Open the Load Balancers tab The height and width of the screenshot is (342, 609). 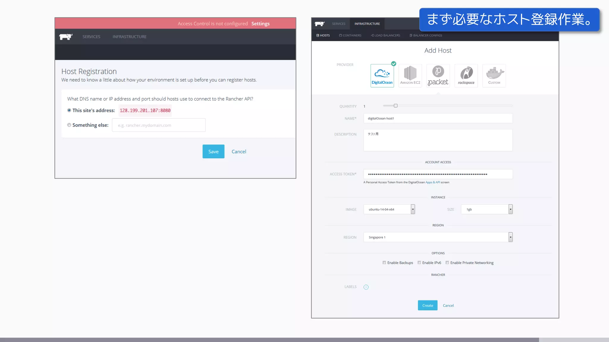click(x=385, y=35)
